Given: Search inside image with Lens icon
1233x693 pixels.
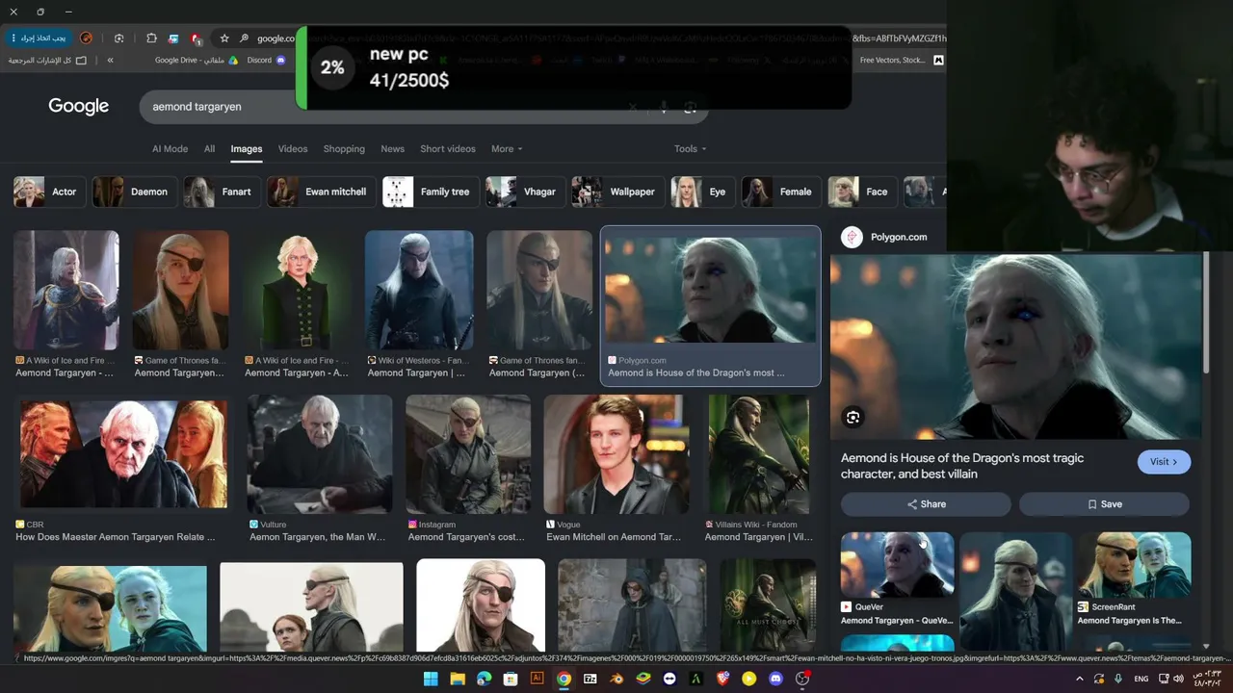Looking at the screenshot, I should 853,417.
